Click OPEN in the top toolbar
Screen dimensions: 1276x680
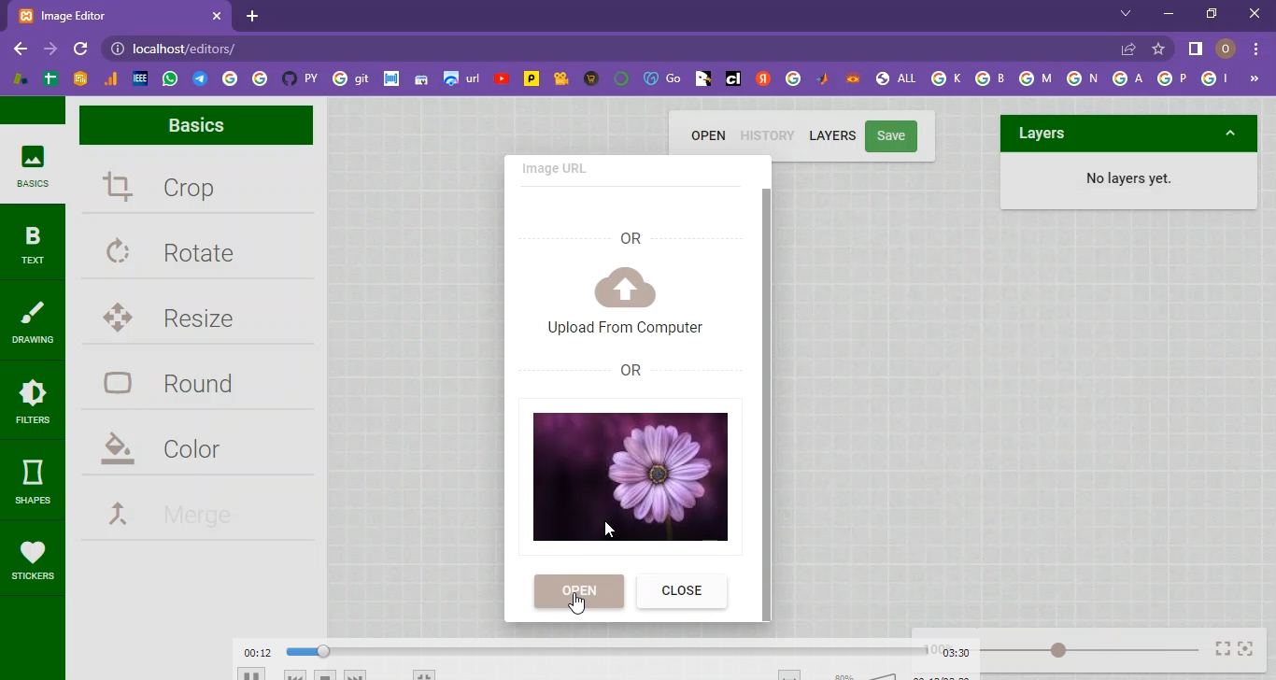[x=708, y=135]
